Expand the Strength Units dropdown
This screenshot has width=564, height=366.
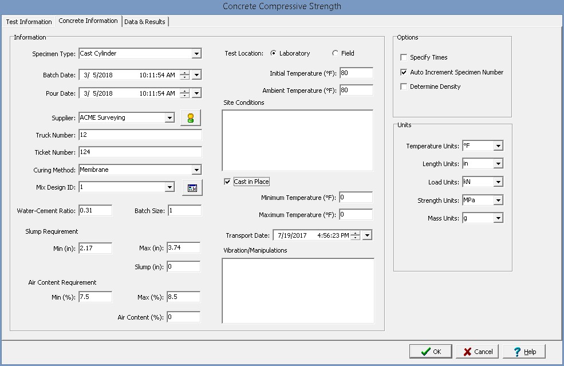498,200
